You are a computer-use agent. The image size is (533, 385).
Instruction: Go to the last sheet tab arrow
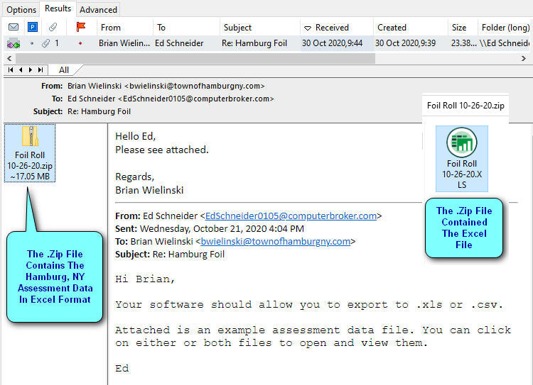41,70
